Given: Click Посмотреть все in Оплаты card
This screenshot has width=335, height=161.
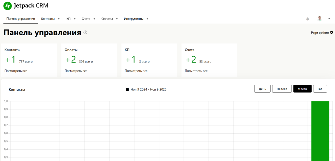Looking at the screenshot, I should click(76, 71).
